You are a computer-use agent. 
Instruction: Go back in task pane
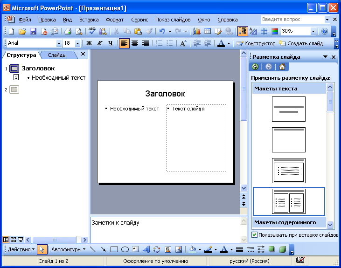click(x=255, y=67)
